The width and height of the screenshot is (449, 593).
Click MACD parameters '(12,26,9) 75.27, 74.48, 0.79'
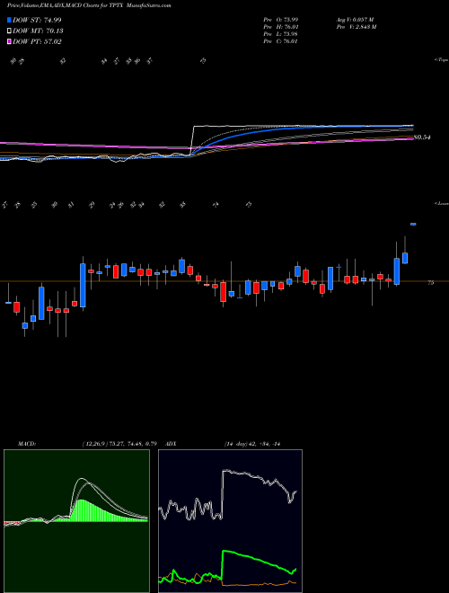[119, 444]
